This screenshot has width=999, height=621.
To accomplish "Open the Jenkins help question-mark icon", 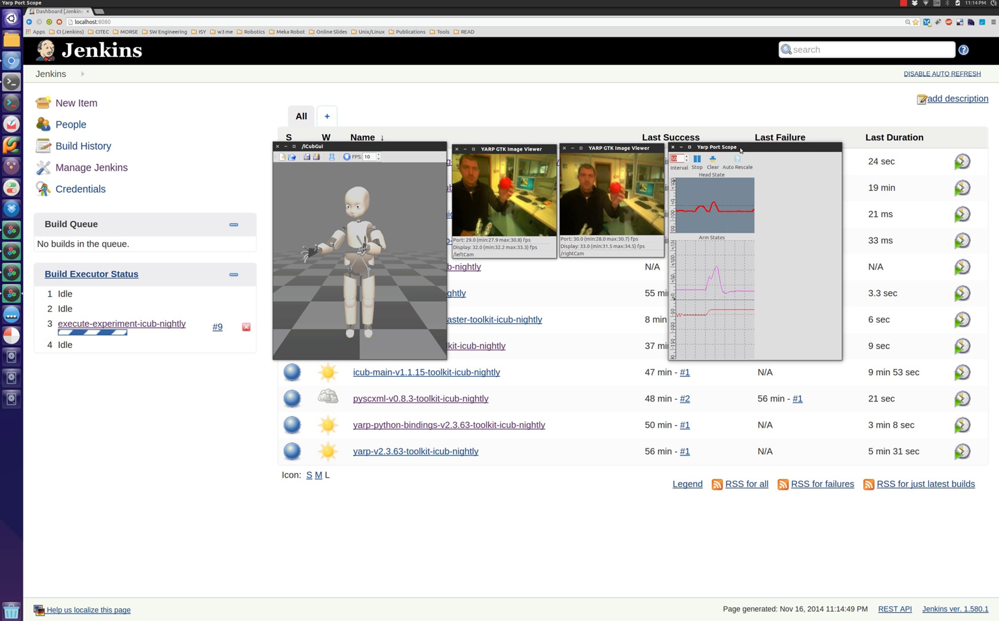I will pyautogui.click(x=963, y=50).
